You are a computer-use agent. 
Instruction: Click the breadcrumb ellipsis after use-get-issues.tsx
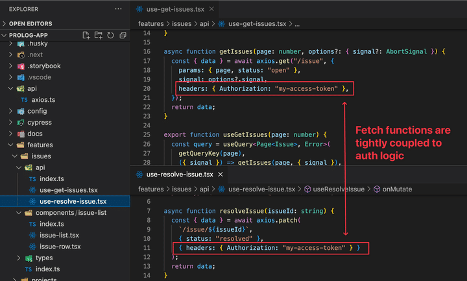click(x=297, y=23)
